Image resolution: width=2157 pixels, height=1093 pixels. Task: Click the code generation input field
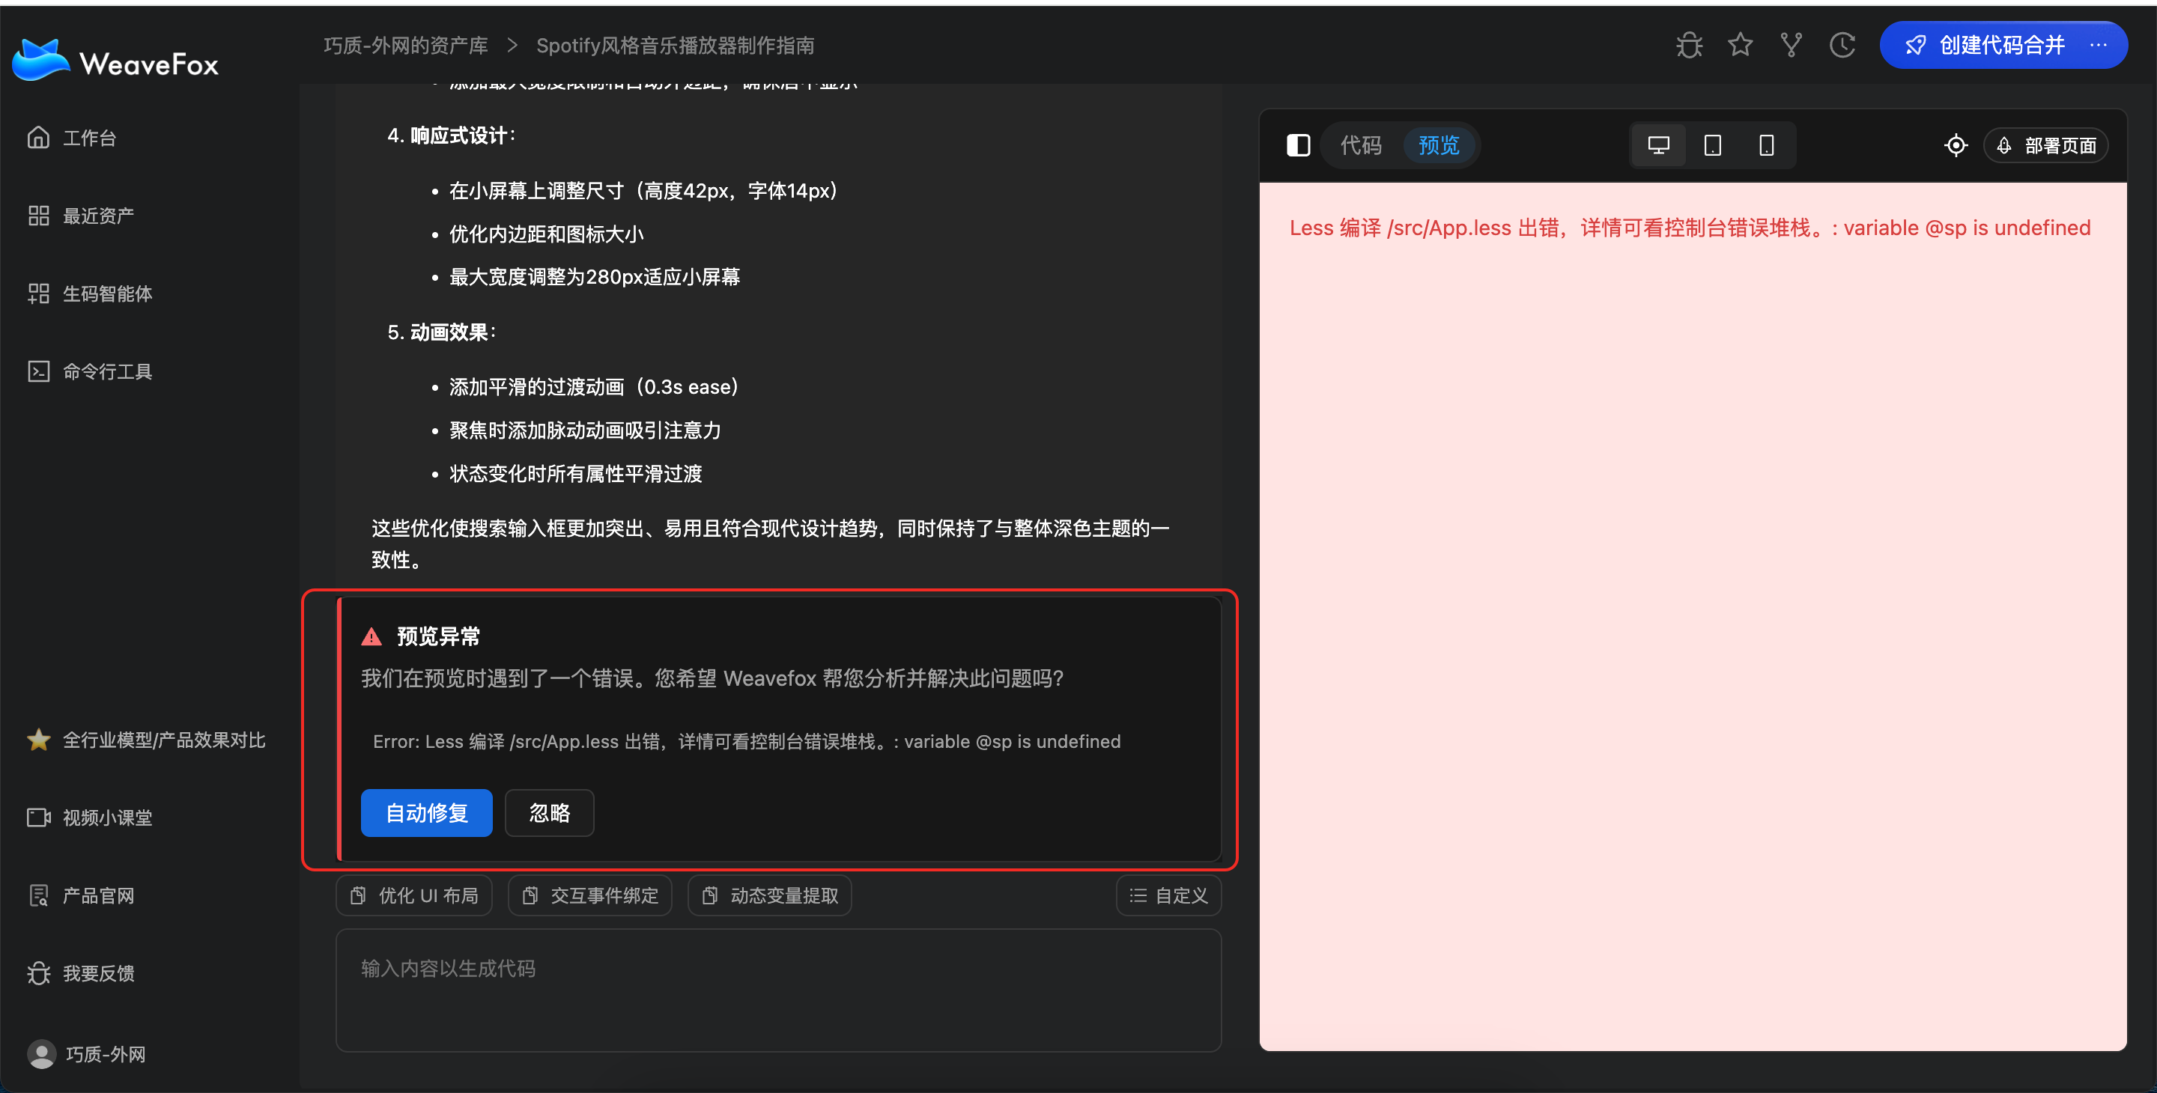(x=778, y=990)
